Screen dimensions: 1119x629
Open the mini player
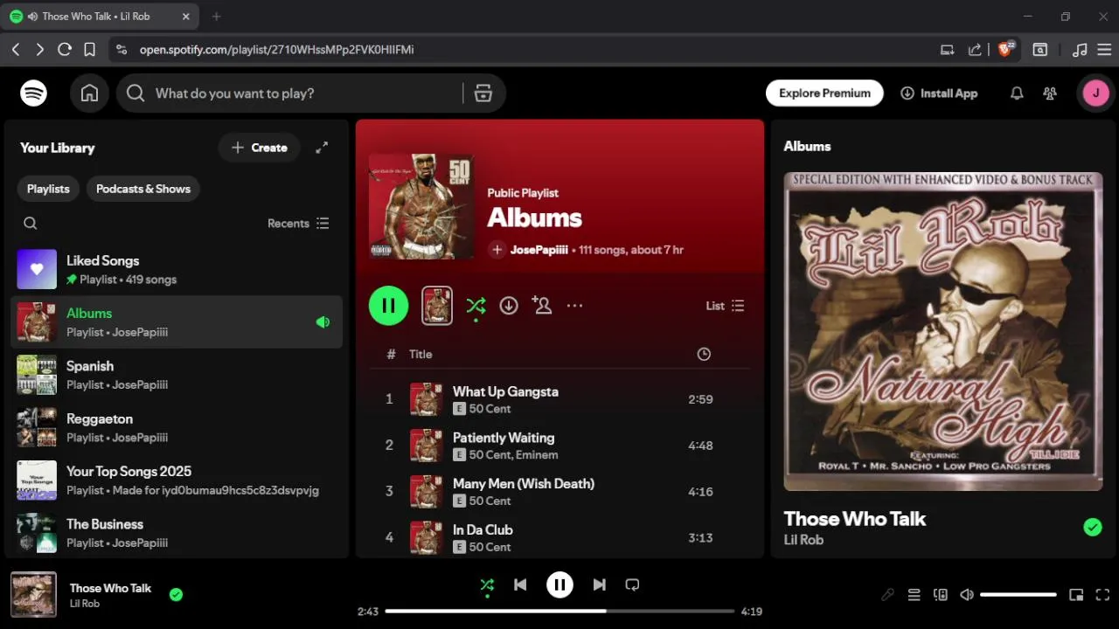[1076, 595]
